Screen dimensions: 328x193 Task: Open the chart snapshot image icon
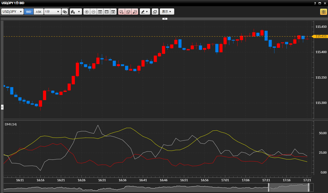coord(155,12)
